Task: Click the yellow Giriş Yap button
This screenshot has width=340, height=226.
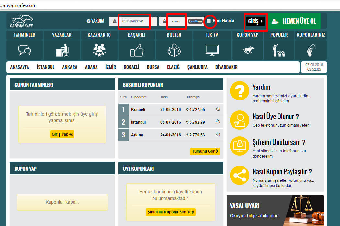Action: [62, 134]
